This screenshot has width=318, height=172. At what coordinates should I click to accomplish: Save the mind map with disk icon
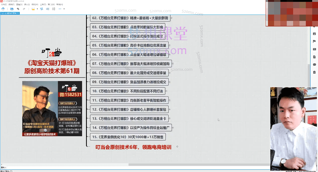coord(12,9)
